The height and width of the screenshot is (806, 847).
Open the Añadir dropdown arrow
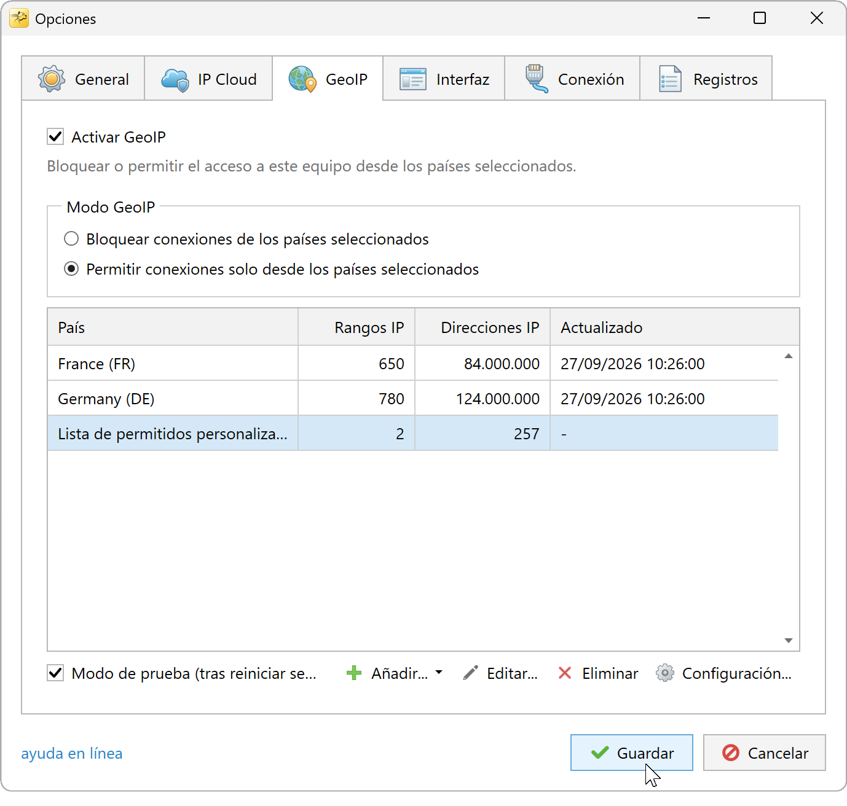[x=439, y=673]
